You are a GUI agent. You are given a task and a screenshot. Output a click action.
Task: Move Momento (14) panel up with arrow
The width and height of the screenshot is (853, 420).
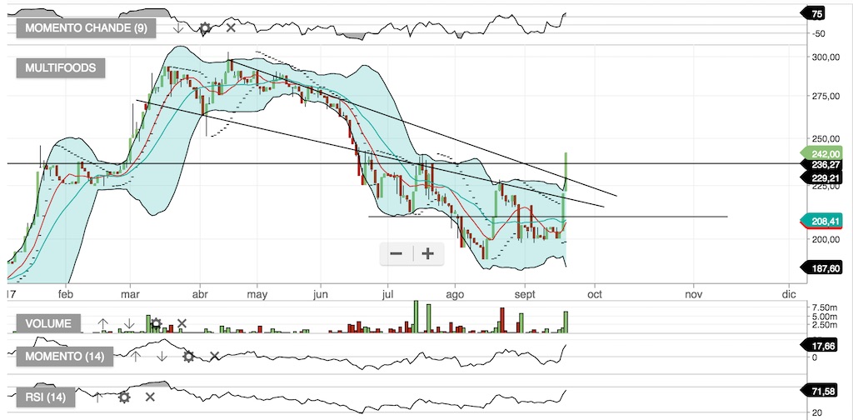(x=136, y=357)
